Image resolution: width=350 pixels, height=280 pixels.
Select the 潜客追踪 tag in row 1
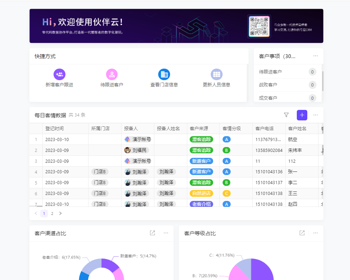coord(201,139)
